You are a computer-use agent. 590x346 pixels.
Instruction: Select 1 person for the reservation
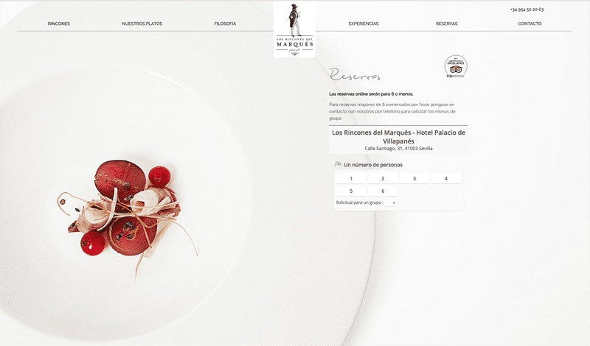[x=351, y=178]
